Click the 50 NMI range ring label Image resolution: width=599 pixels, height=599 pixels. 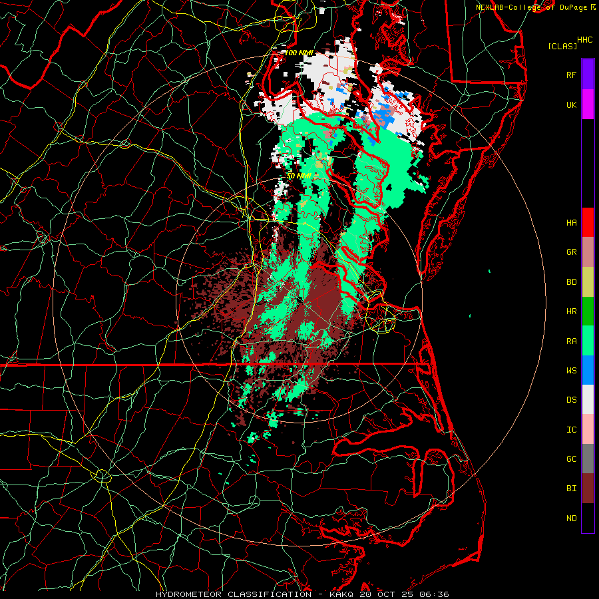pyautogui.click(x=299, y=176)
